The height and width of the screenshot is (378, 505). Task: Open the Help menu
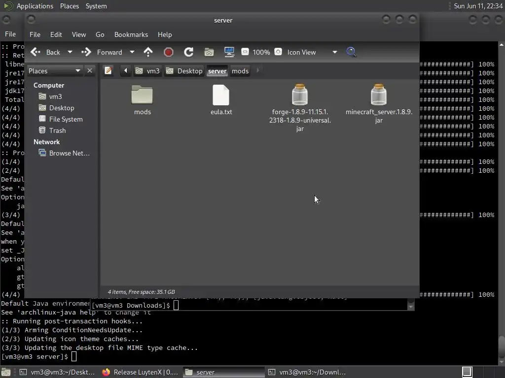[165, 34]
